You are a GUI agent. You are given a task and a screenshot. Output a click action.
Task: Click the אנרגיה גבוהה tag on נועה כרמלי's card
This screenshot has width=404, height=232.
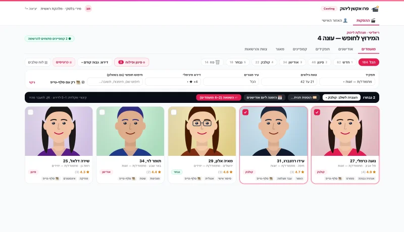(x=367, y=179)
